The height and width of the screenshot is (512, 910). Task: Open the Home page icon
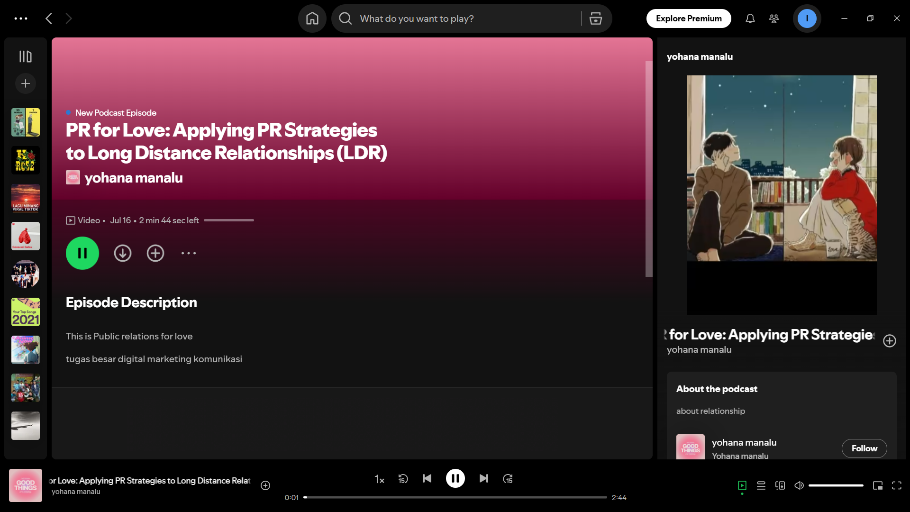[312, 18]
